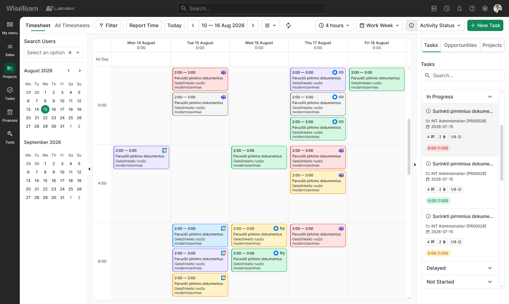
Task: Click the Google Calendar icon on Monday's event
Action: click(x=164, y=150)
